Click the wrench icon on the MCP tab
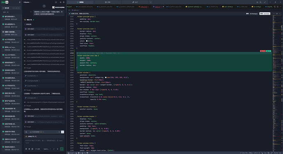Screen dimensions: 283x154 pyautogui.click(x=133, y=2)
